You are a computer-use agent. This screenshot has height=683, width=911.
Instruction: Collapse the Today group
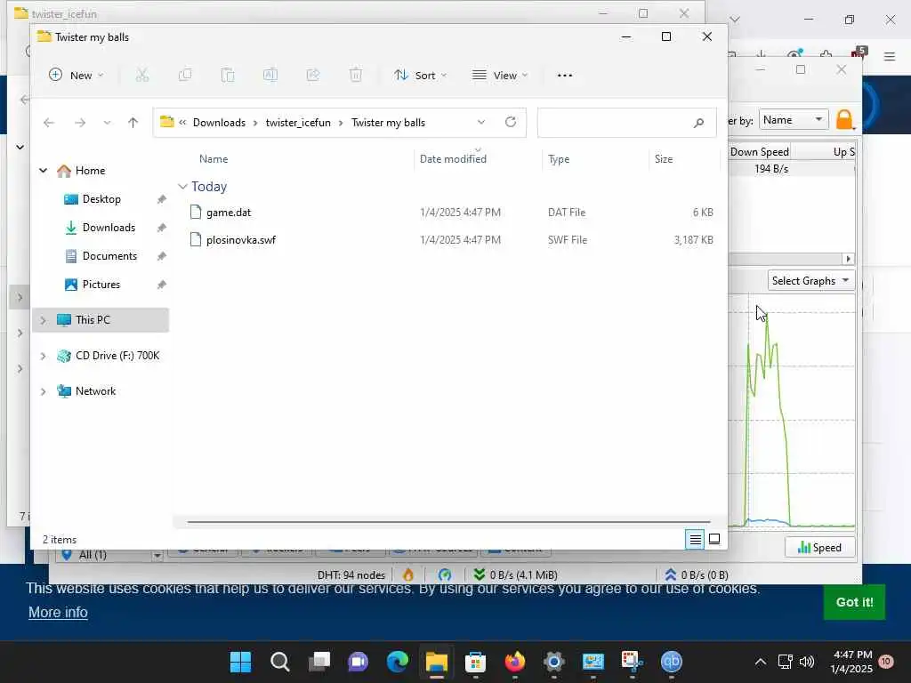click(182, 187)
